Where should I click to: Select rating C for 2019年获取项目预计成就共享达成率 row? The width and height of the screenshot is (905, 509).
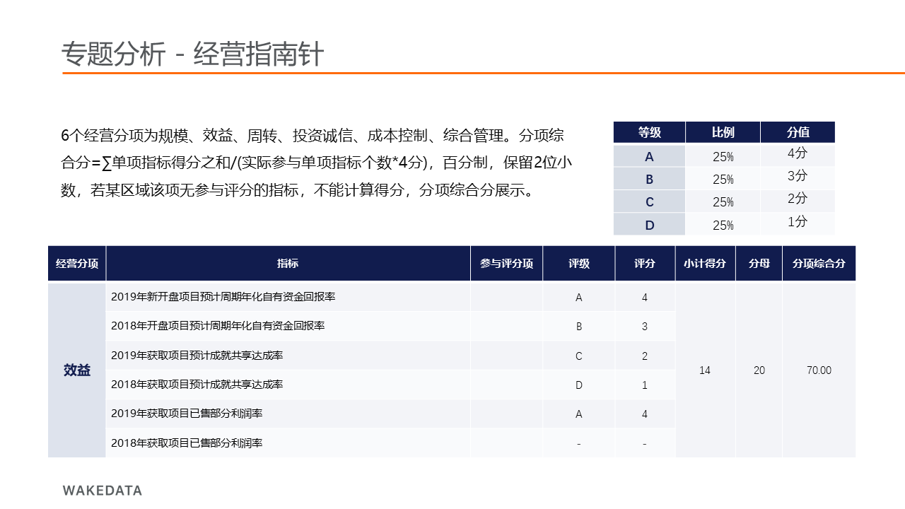pyautogui.click(x=579, y=356)
